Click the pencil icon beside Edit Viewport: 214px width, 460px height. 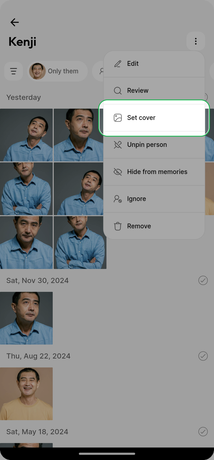point(118,64)
